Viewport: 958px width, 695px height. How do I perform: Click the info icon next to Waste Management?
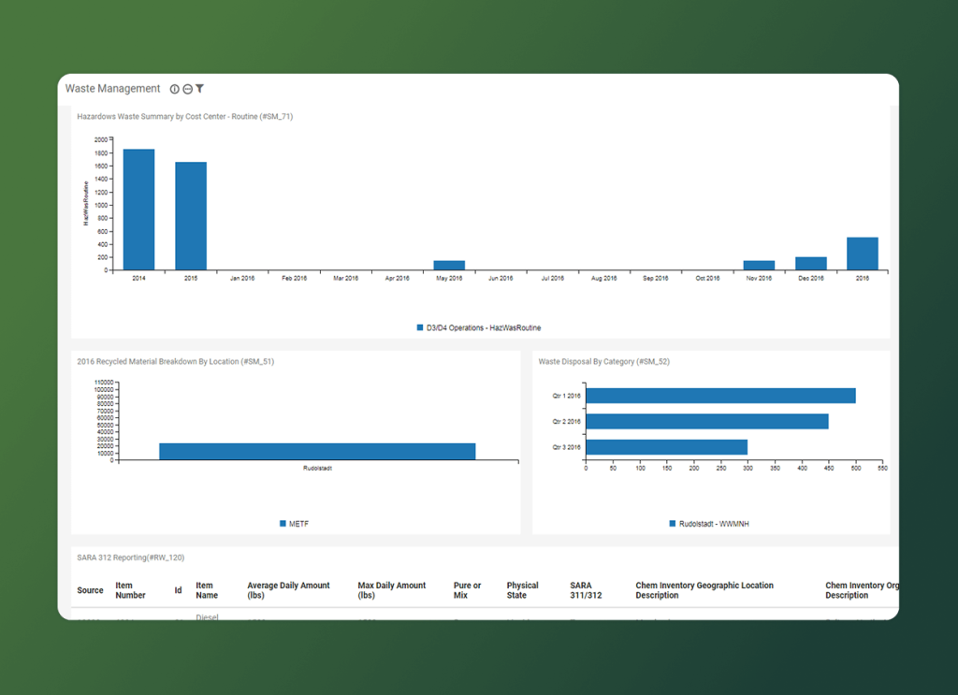point(175,88)
